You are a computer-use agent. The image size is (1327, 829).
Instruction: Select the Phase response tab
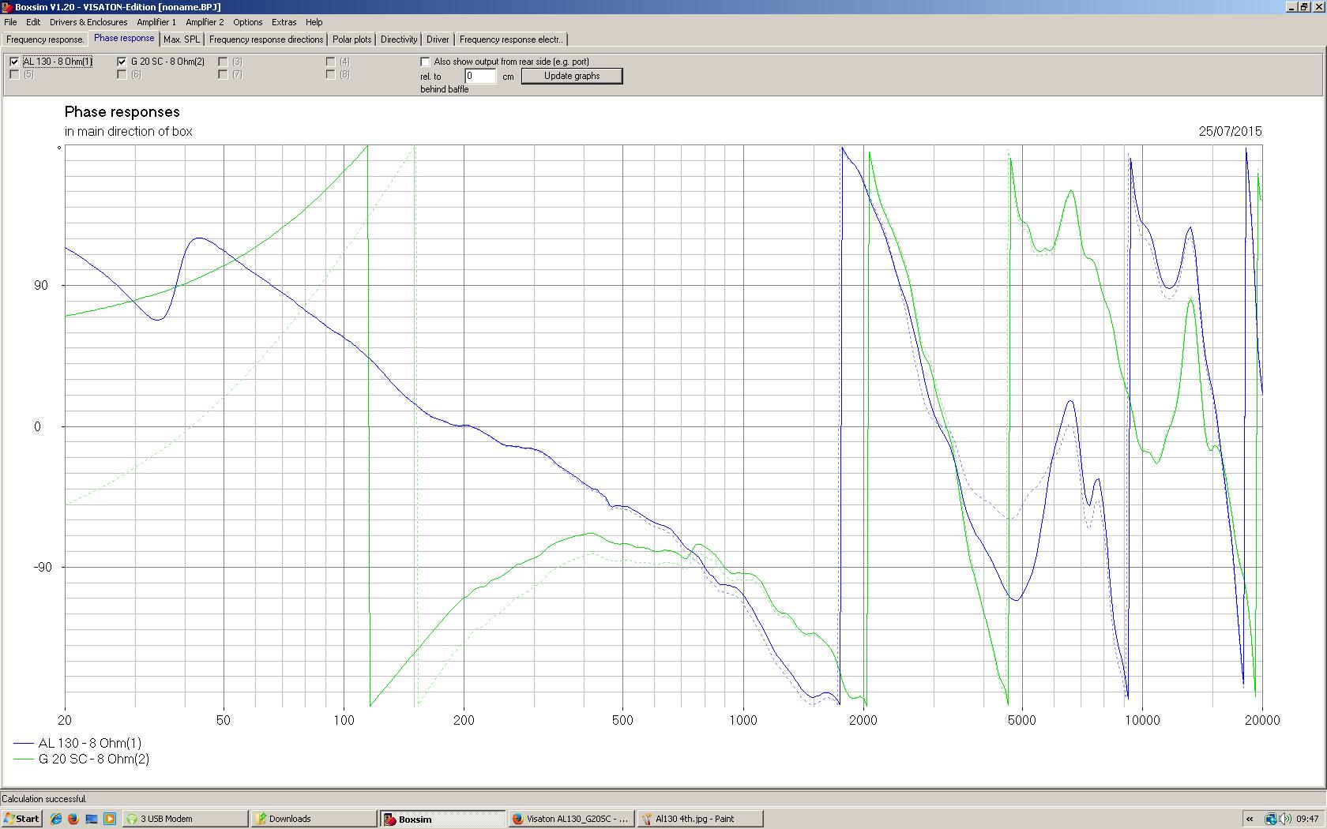(x=124, y=38)
